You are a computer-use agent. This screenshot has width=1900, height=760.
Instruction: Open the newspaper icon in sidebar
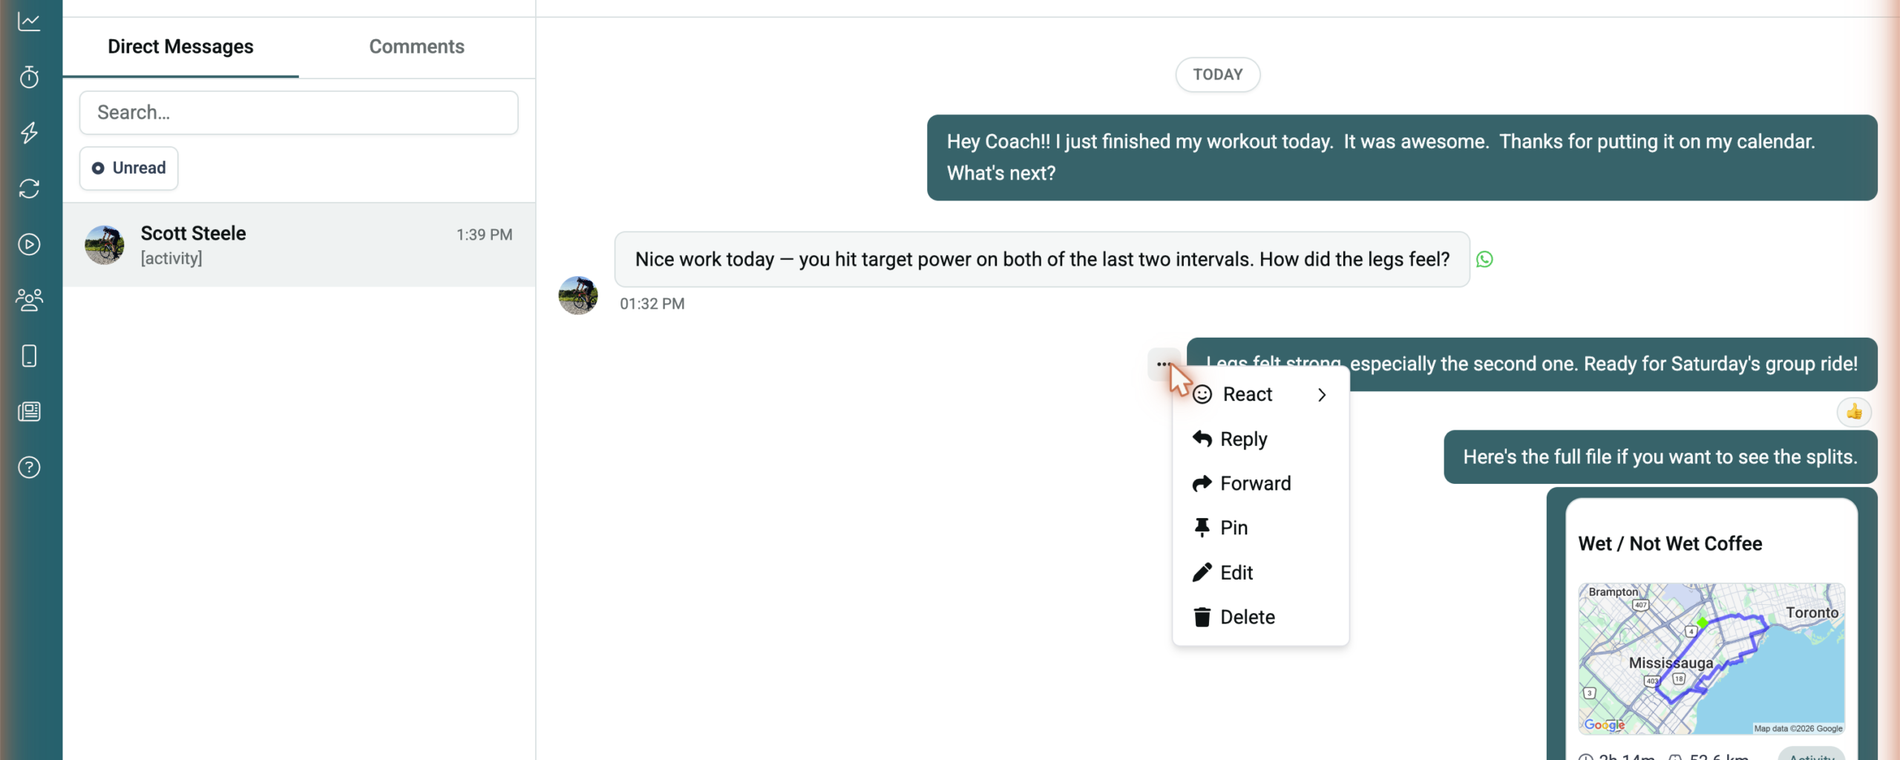click(x=29, y=411)
